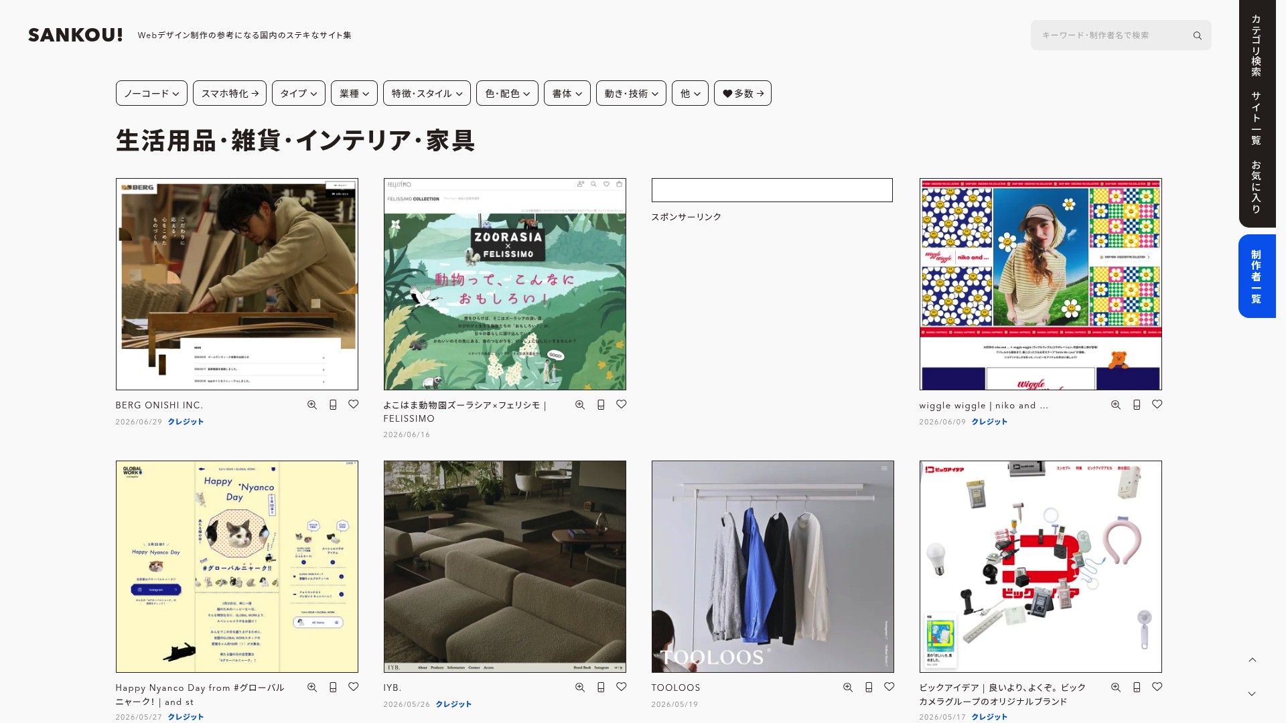
Task: Open the ビックアイデア products thumbnail
Action: [1041, 566]
